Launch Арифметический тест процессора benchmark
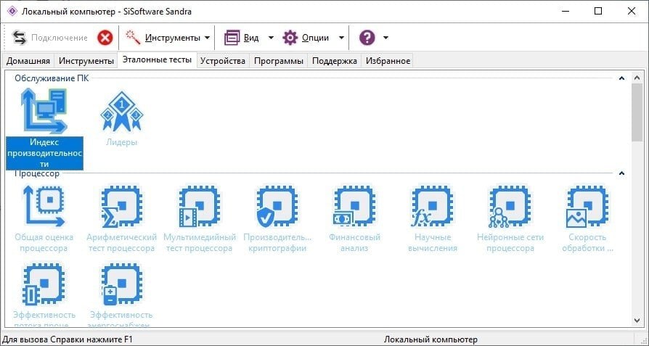649x346 pixels. (x=122, y=219)
